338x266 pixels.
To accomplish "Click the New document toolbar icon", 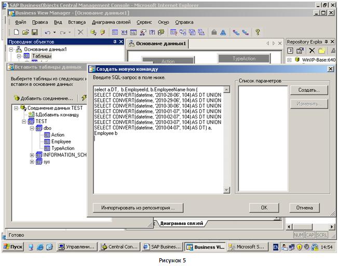I will click(x=16, y=32).
